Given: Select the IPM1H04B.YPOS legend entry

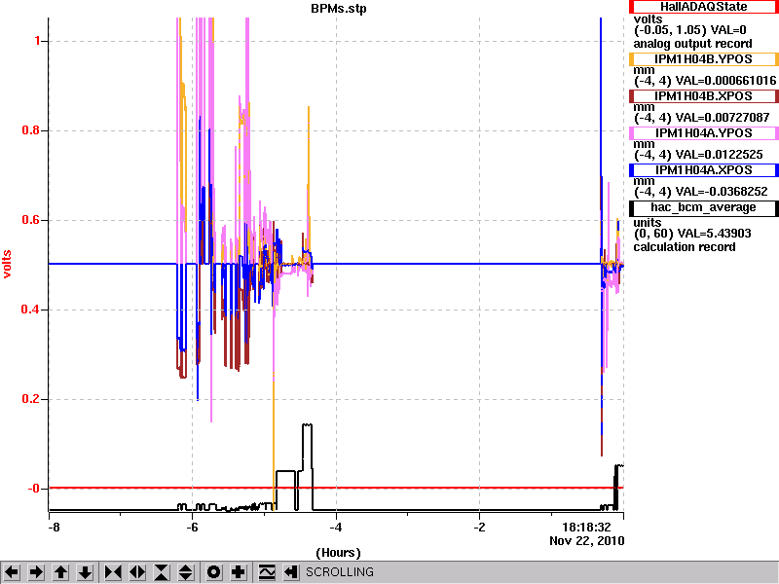Looking at the screenshot, I should point(703,59).
